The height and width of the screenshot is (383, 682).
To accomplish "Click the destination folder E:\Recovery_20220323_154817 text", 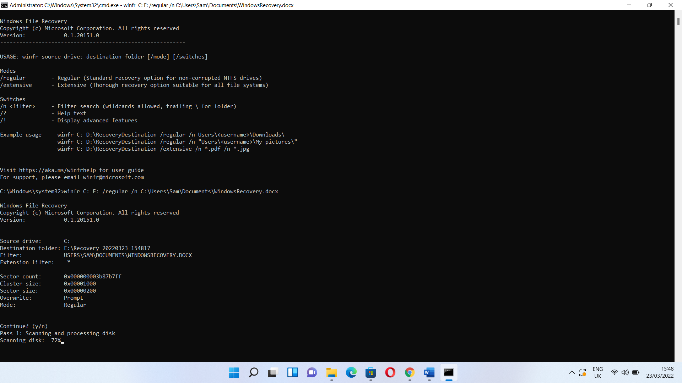I will (x=107, y=248).
